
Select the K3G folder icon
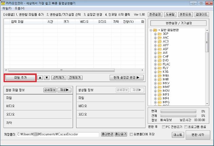160,72
